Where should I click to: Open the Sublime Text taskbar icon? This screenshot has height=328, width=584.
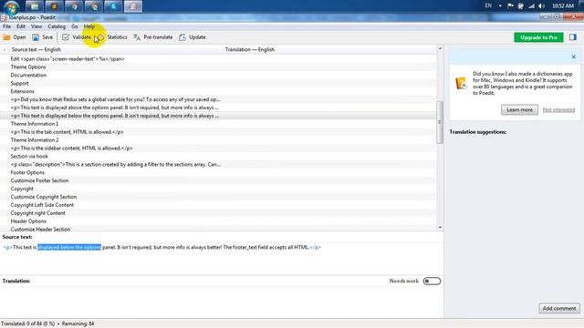pos(54,6)
